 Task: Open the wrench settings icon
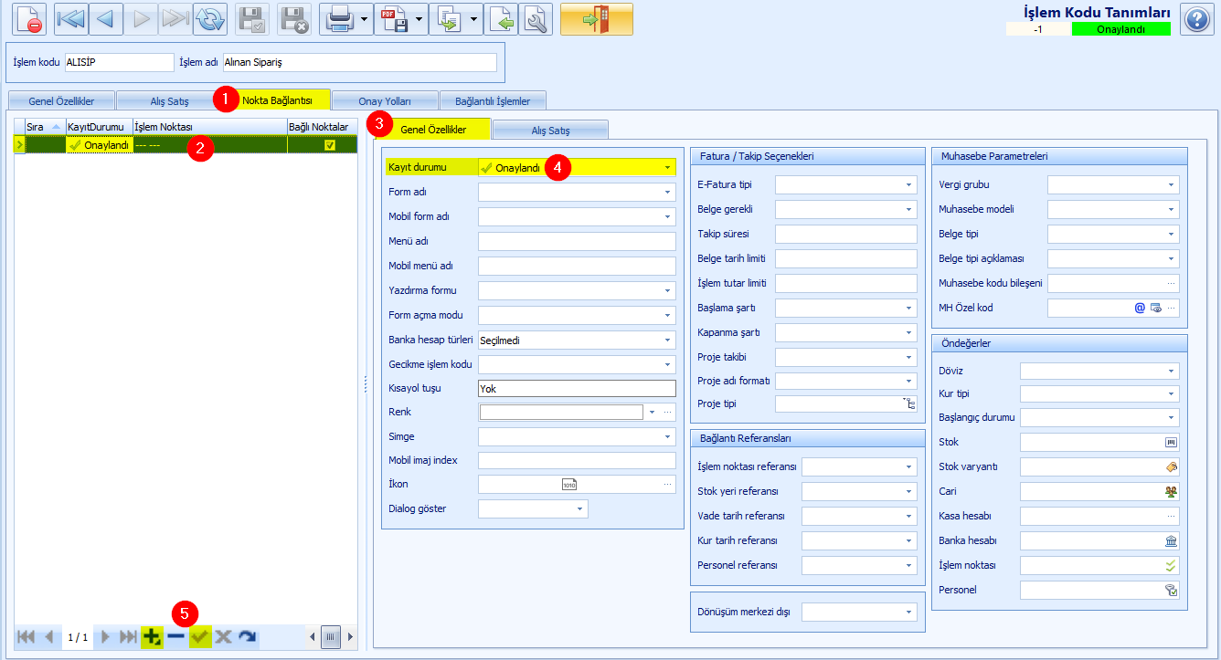click(x=536, y=19)
